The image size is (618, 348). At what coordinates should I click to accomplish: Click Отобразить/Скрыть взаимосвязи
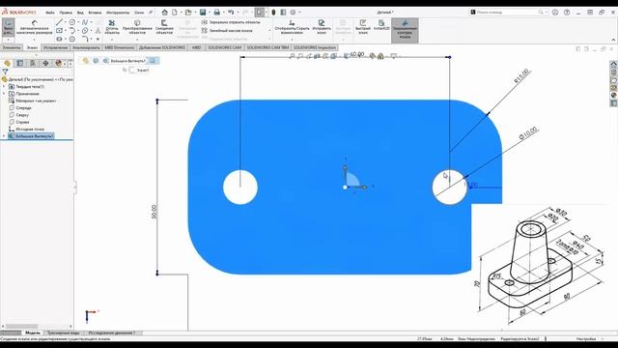(x=292, y=28)
